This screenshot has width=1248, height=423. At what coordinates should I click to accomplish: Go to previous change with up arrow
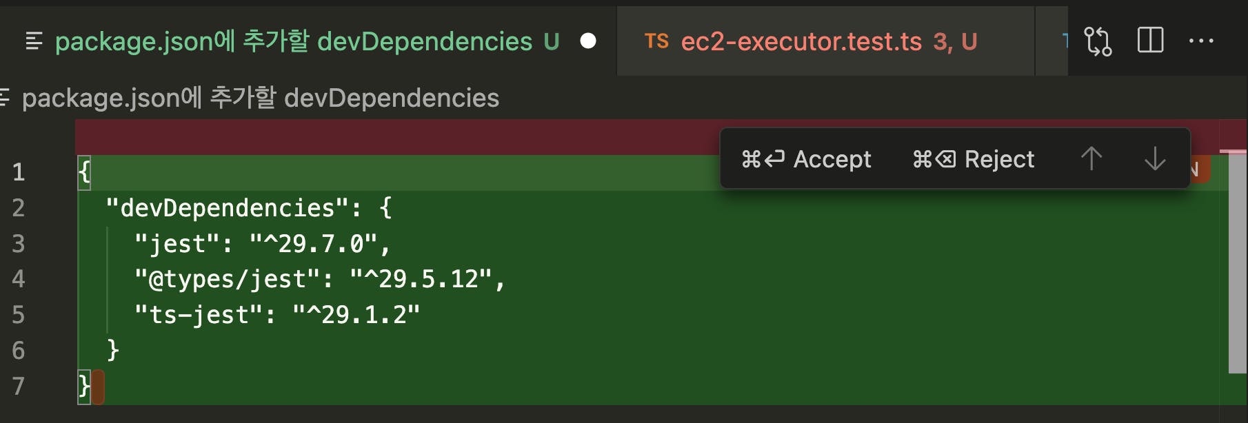[x=1091, y=159]
